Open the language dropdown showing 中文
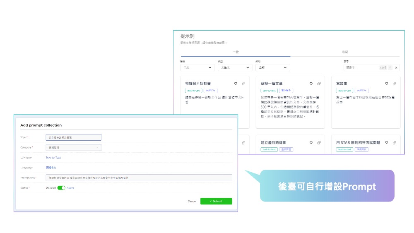Screen dimensions: 414x233 click(197, 67)
